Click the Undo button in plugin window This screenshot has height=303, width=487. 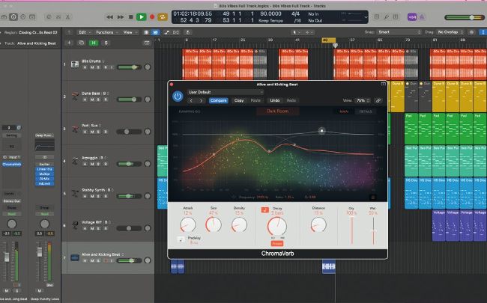[275, 100]
